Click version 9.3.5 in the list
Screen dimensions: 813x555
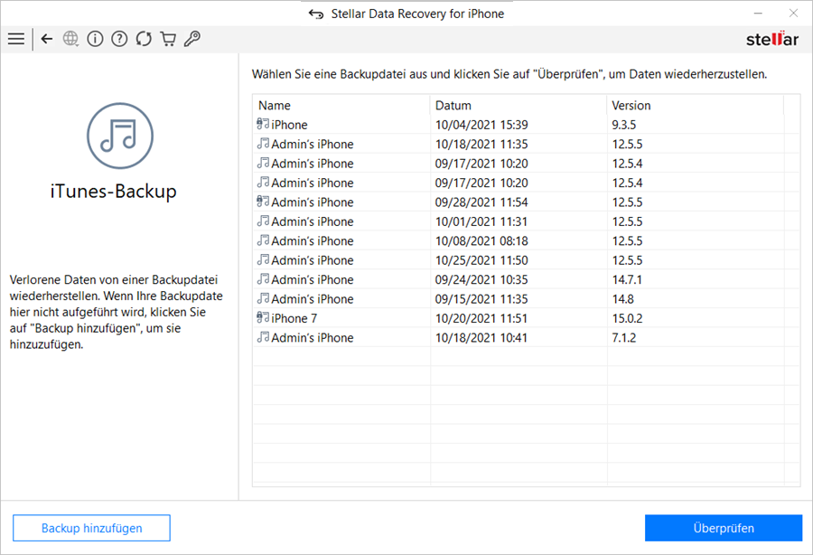(x=623, y=125)
